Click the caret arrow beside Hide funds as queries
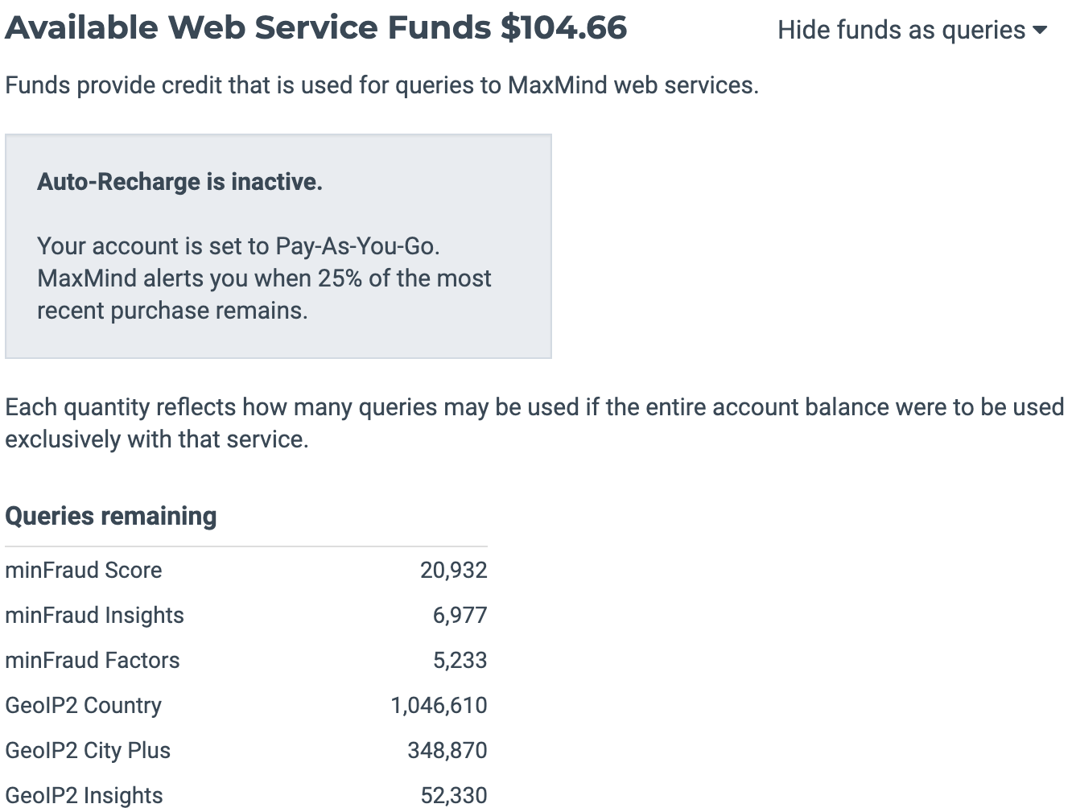1072x808 pixels. [x=1040, y=31]
